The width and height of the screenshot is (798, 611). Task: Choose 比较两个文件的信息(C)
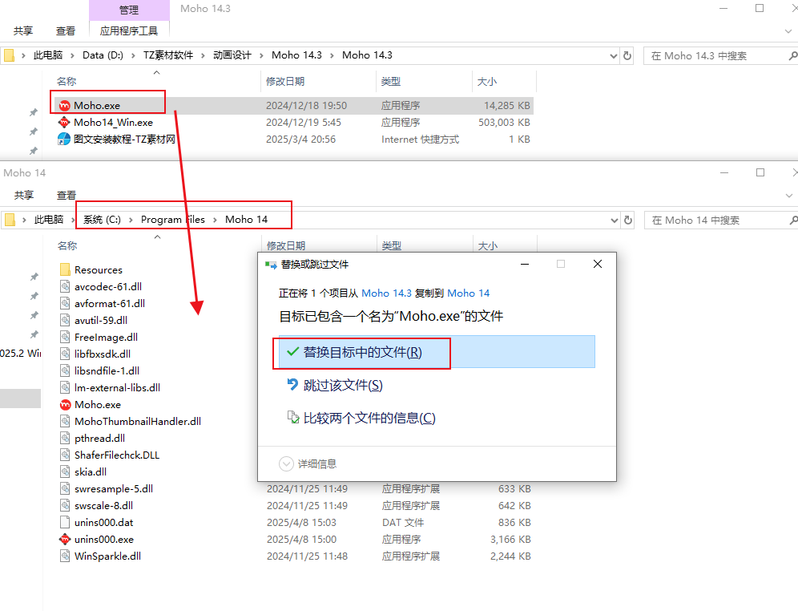[x=361, y=418]
